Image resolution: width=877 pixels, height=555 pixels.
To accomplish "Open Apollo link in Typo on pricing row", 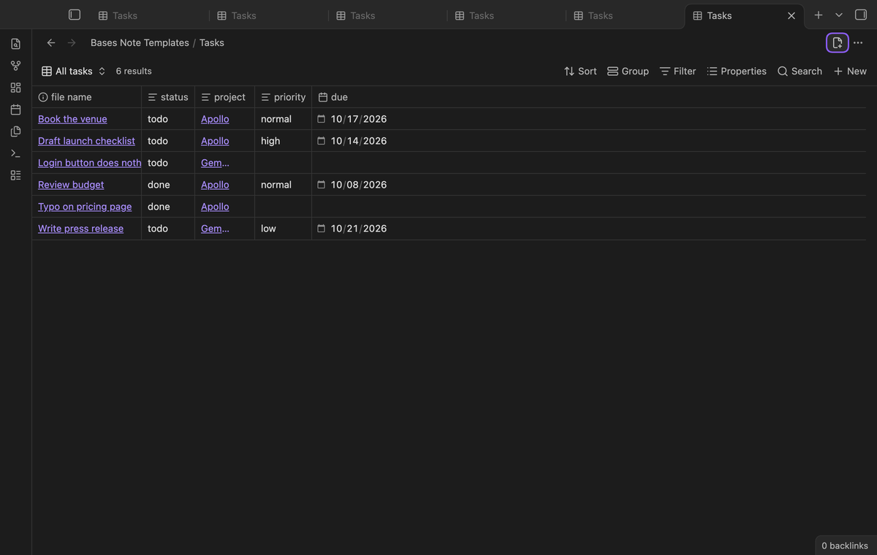I will point(215,206).
